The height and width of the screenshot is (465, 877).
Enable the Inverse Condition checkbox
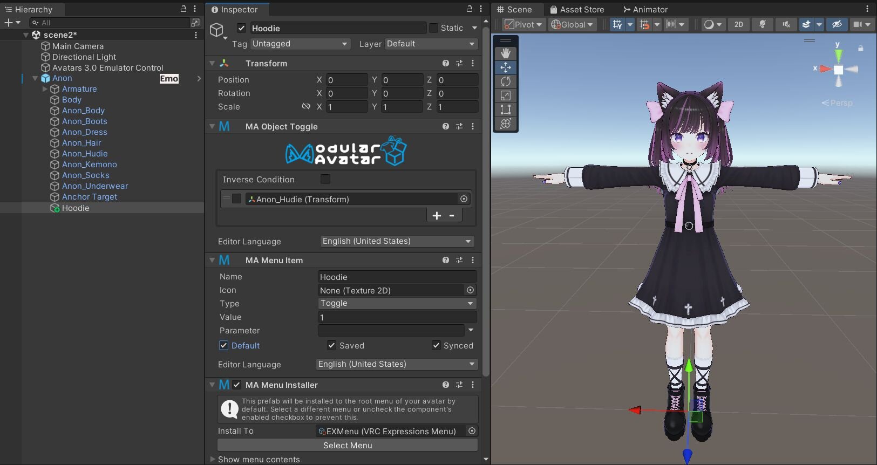[325, 179]
